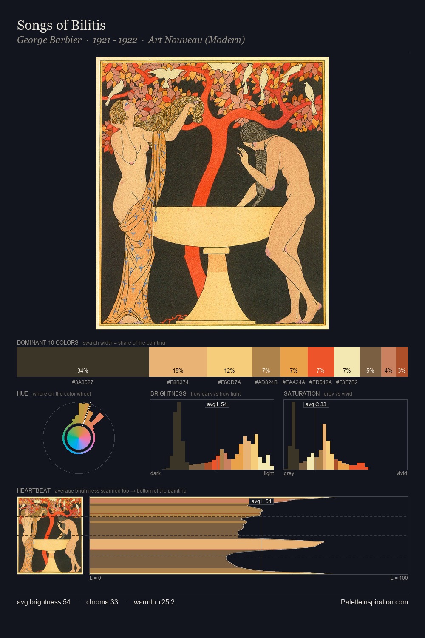Click the saturation chart vivid axis label
This screenshot has width=425, height=638.
click(402, 473)
